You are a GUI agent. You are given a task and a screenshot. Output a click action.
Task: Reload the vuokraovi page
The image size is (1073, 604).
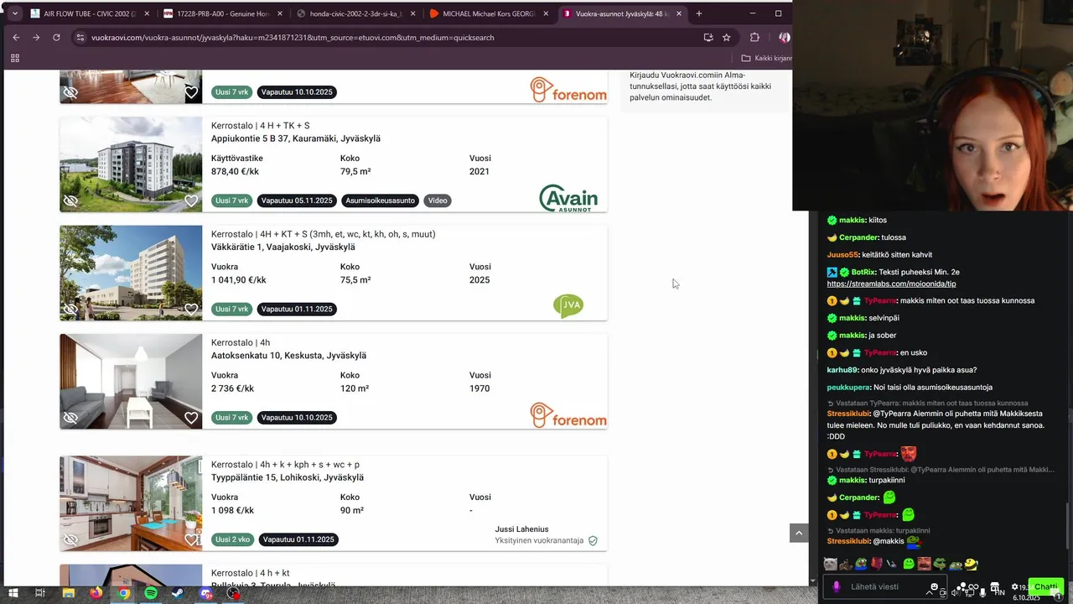tap(56, 37)
